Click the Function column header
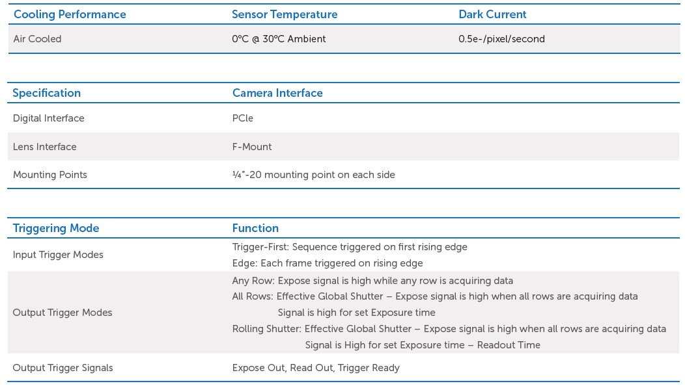Viewport: 685px width, 388px height. tap(255, 228)
